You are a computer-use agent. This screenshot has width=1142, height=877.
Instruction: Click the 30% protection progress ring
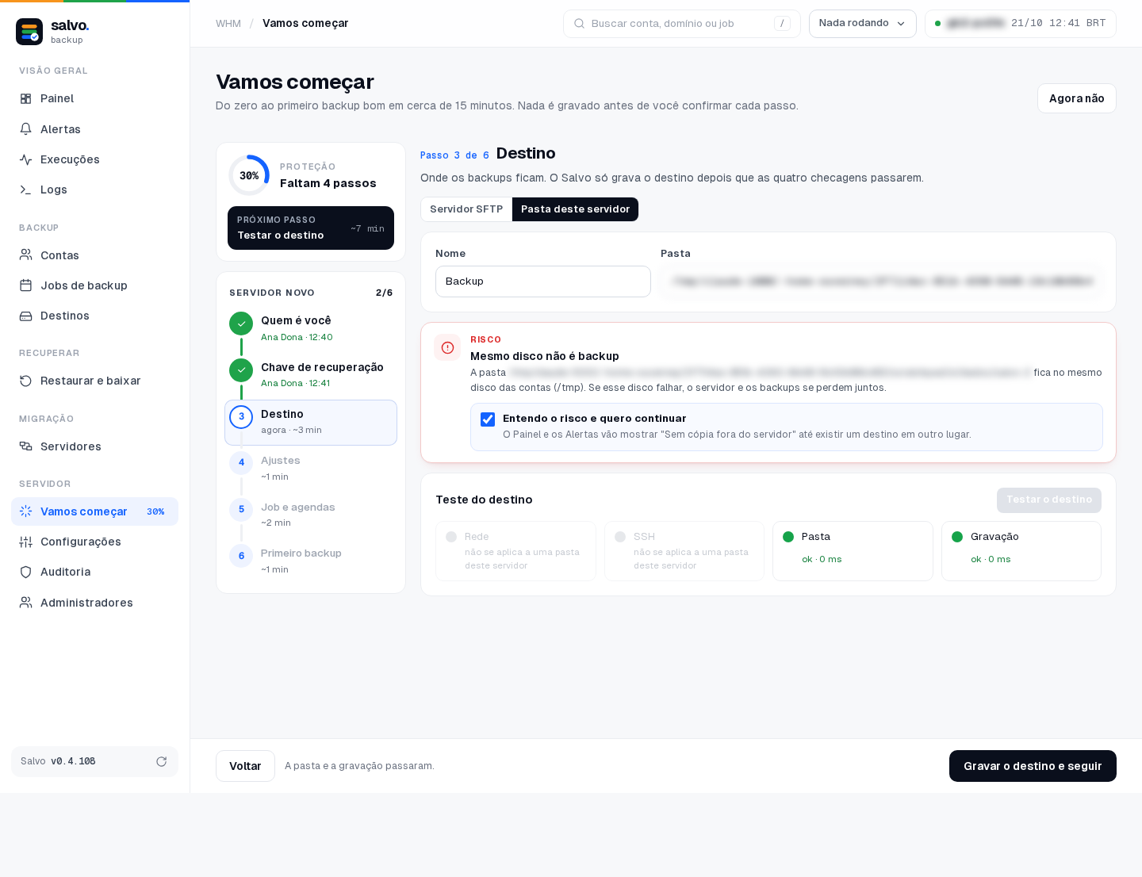point(249,175)
